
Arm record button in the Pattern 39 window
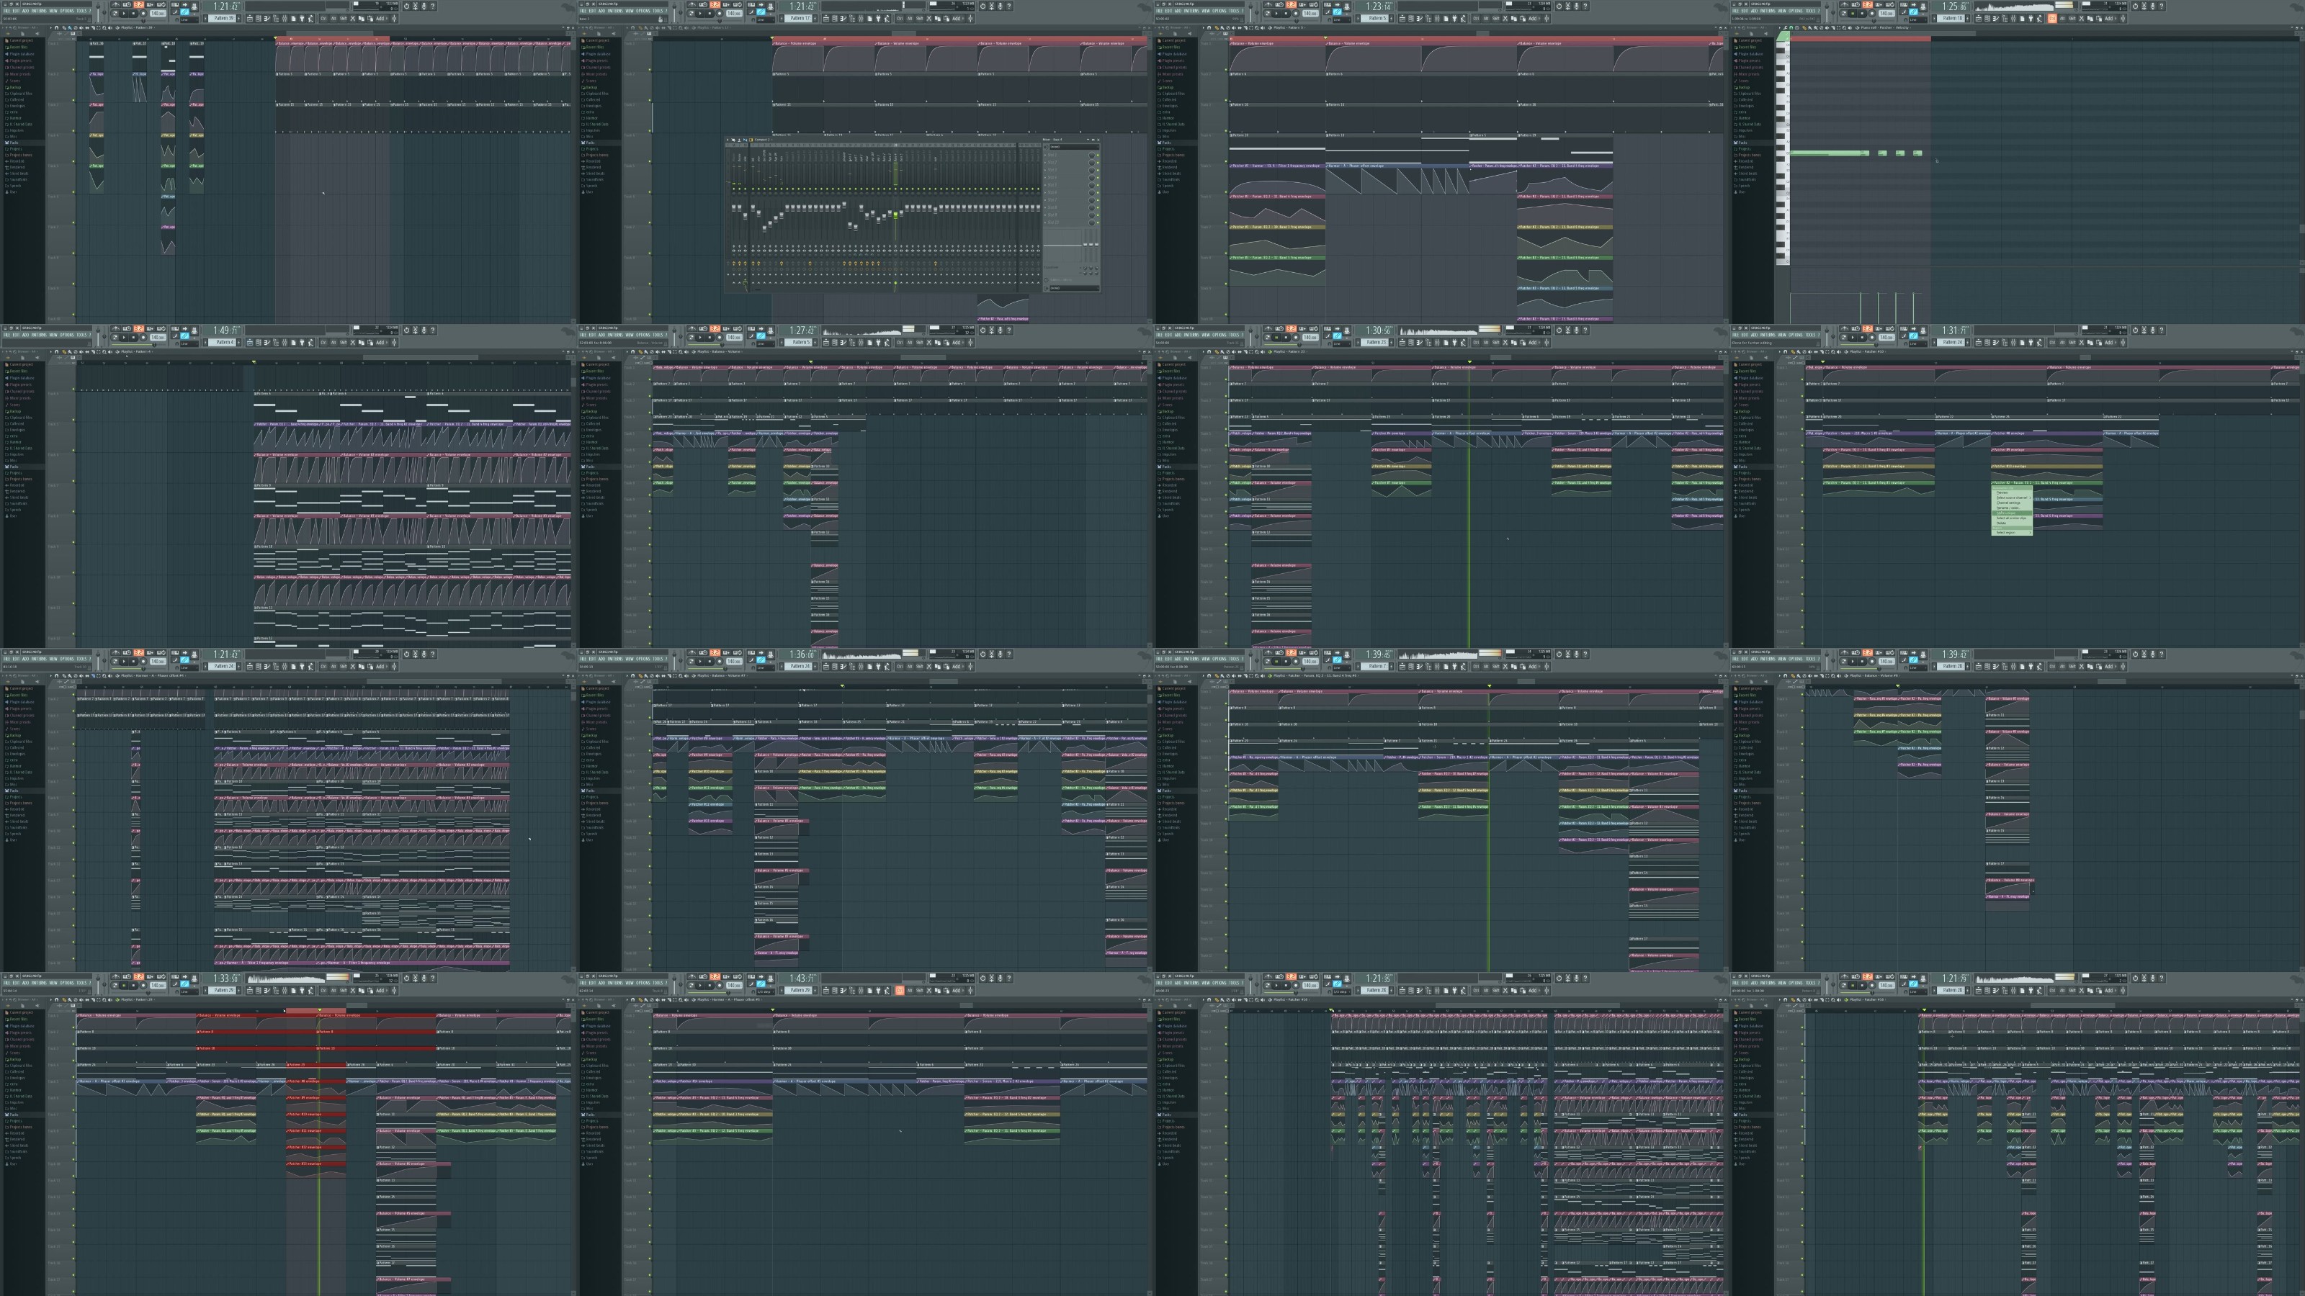coord(143,14)
